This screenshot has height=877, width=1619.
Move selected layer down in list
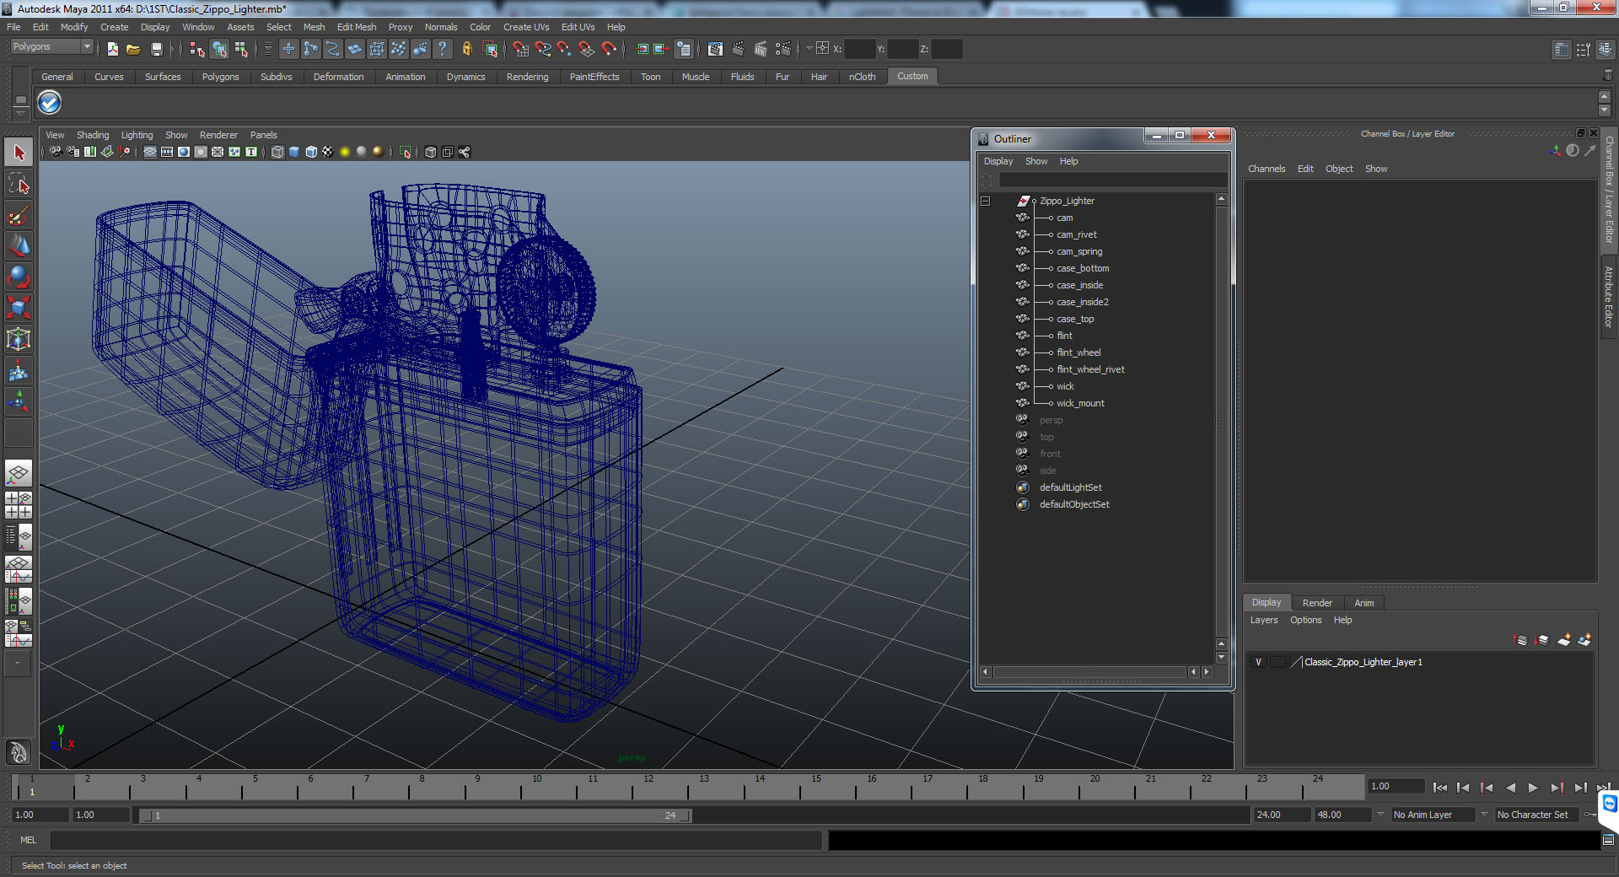tap(1542, 640)
